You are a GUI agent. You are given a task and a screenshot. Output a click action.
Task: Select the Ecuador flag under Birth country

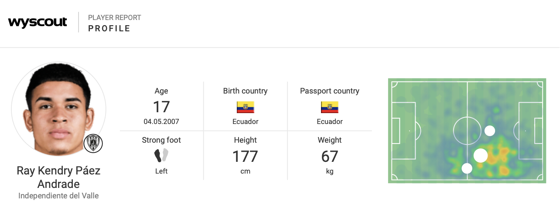coord(245,107)
